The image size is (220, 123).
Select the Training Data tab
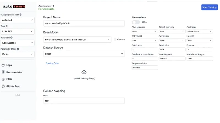coord(52,63)
